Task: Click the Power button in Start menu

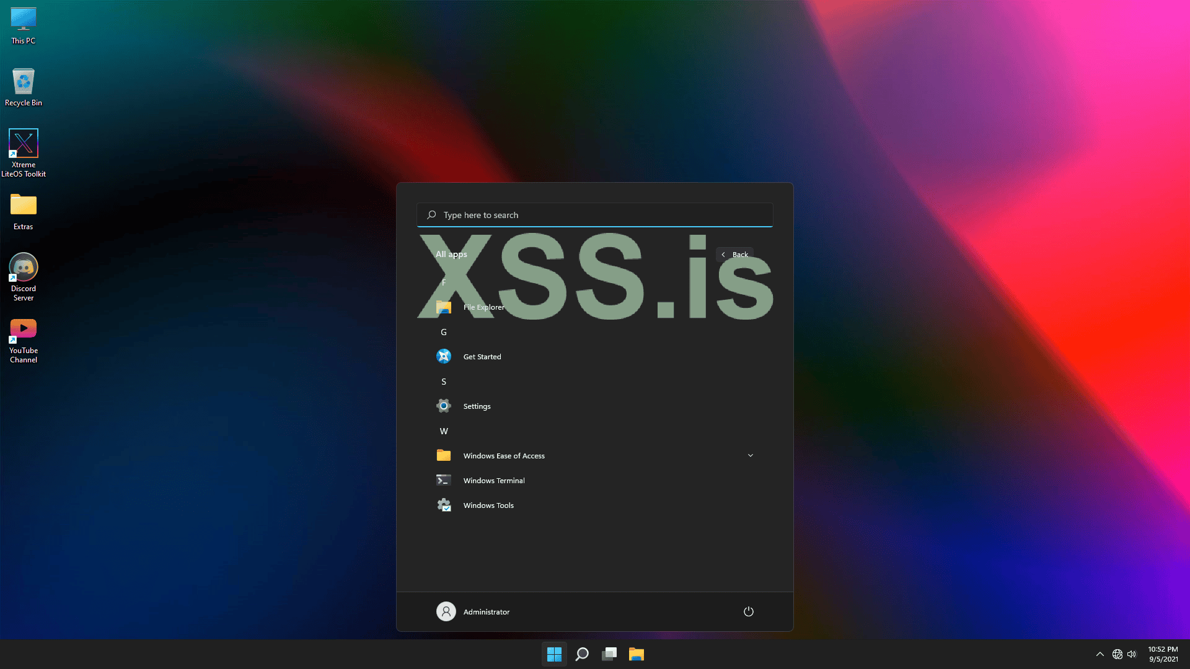Action: coord(748,611)
